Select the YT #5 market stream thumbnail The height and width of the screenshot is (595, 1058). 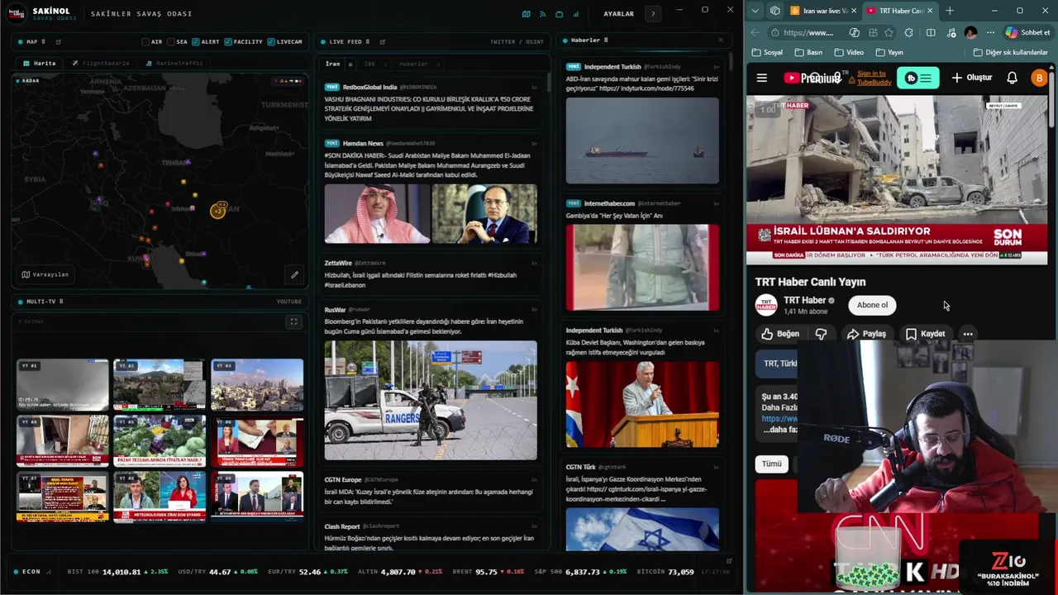click(160, 440)
